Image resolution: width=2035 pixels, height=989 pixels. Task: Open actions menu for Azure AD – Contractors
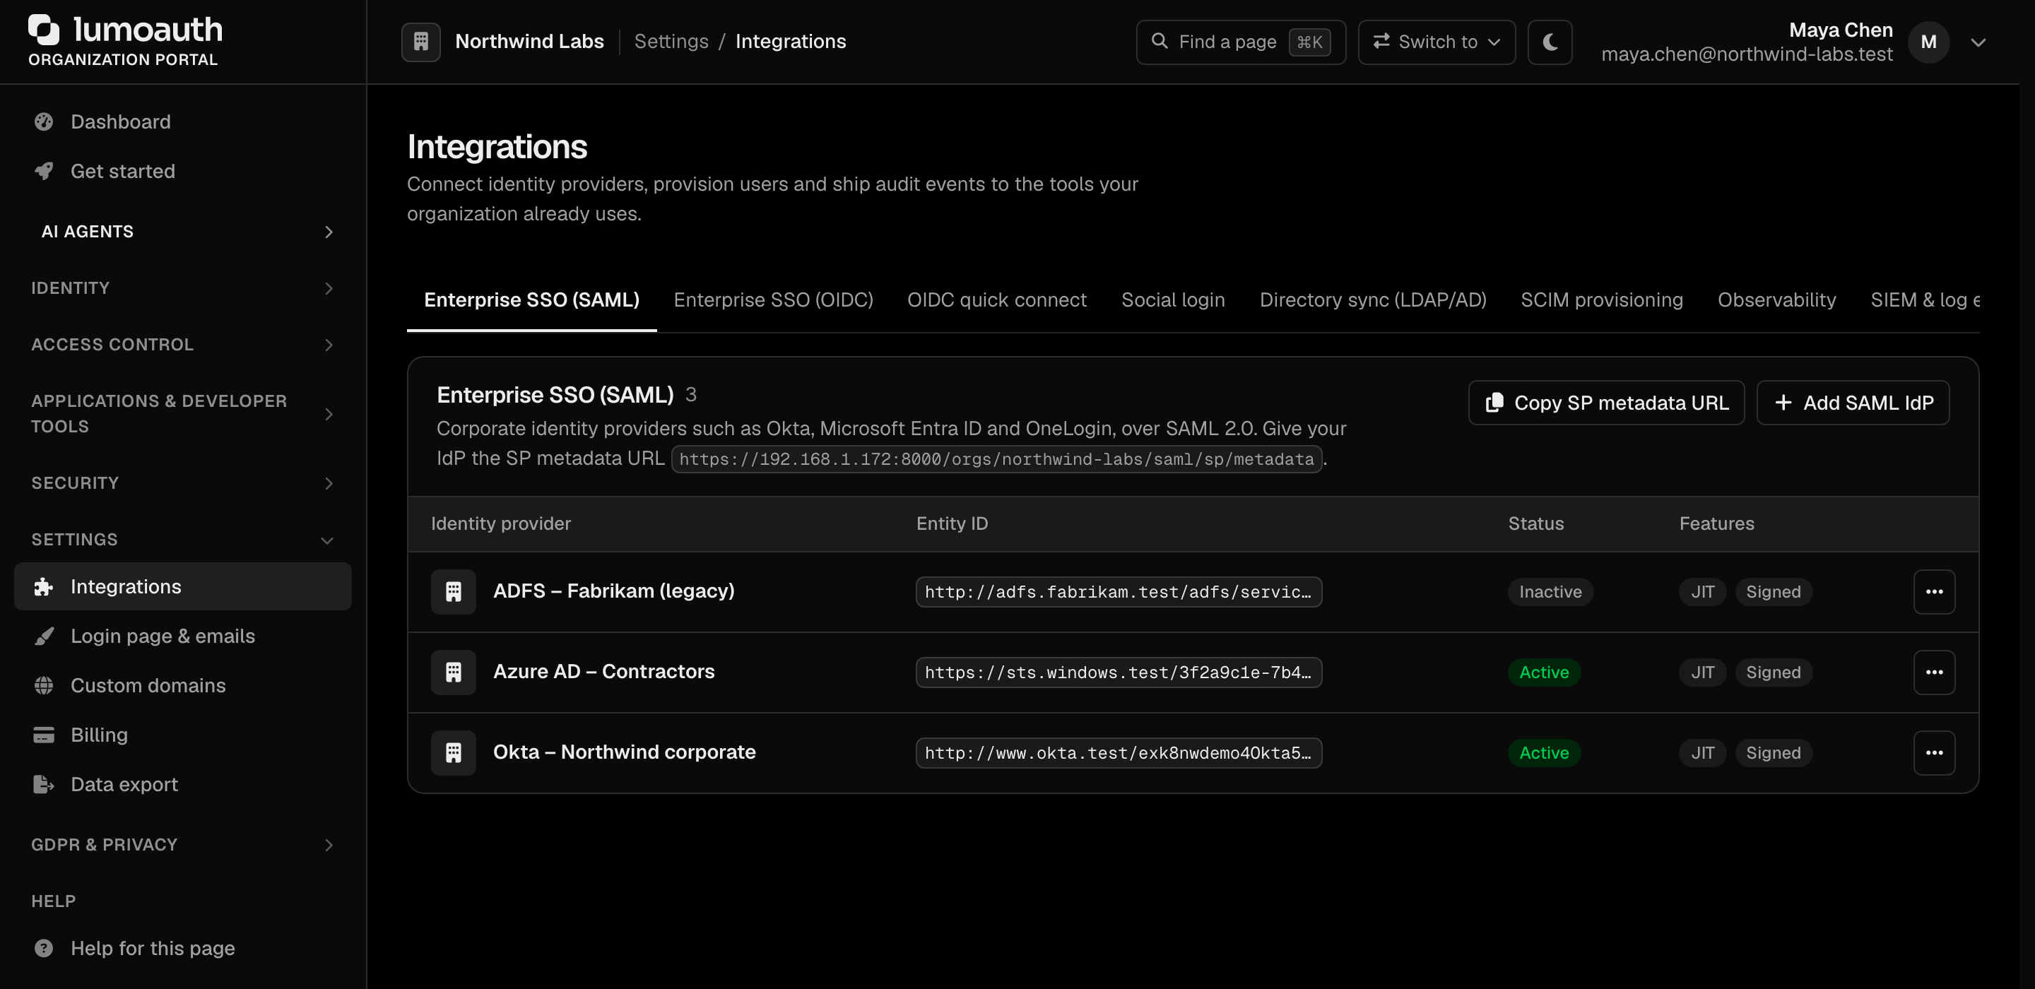coord(1933,673)
